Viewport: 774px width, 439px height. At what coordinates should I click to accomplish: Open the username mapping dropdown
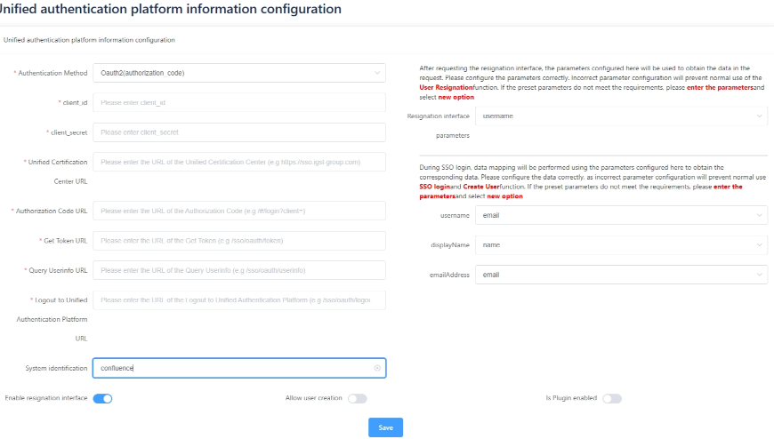coord(621,215)
